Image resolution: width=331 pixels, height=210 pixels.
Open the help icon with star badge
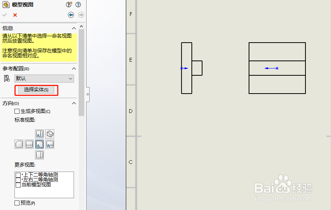click(x=69, y=5)
